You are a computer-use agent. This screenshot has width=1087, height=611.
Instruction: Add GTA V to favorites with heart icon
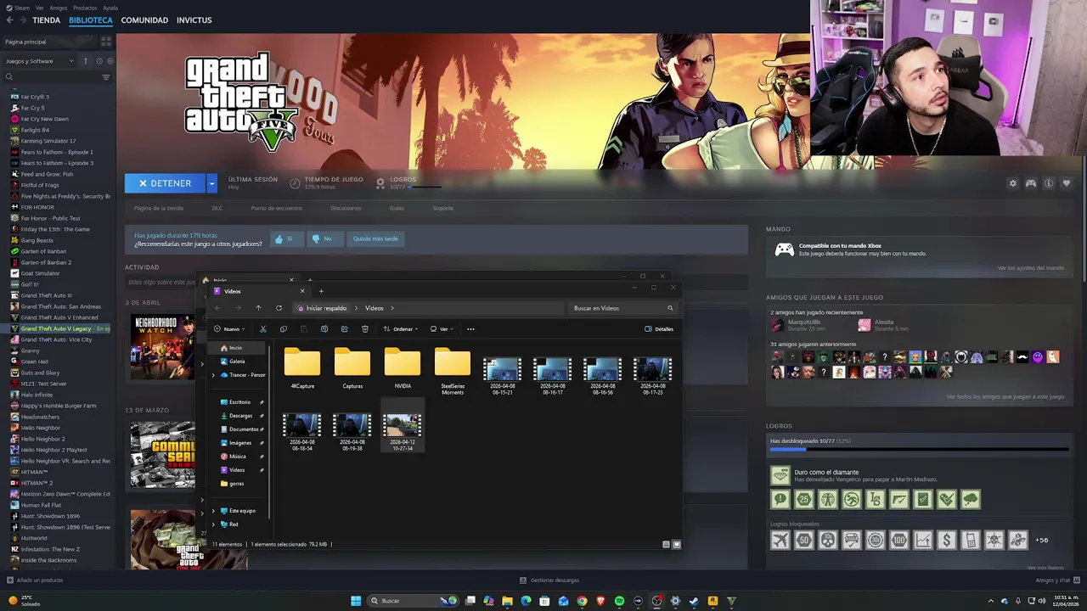coord(1067,183)
